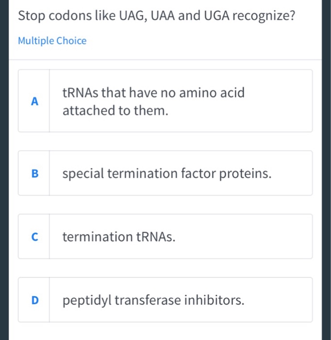
Task: Choose 'special termination factor proteins.' answer text
Action: [166, 173]
